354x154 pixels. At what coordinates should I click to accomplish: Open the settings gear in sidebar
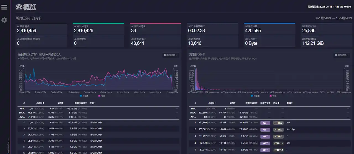click(4, 20)
